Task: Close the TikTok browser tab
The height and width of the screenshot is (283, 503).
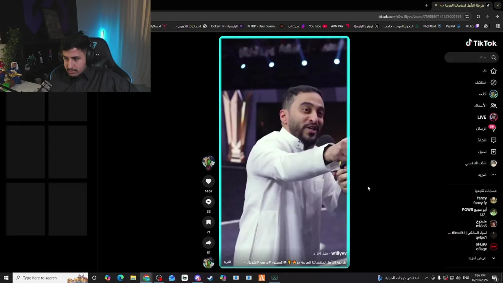Action: [435, 6]
